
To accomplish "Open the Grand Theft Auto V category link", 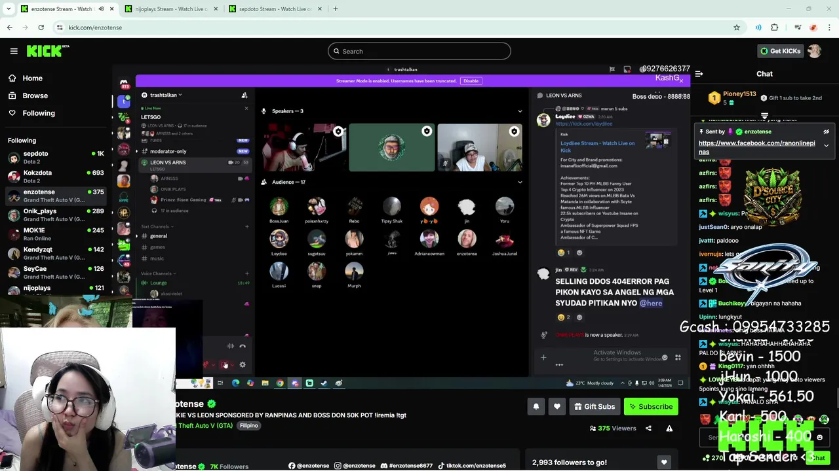I will [x=204, y=426].
